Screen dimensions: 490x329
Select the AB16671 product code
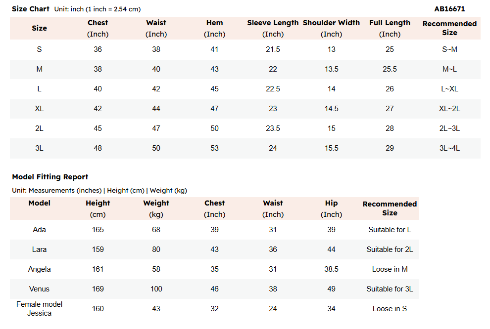coord(449,9)
